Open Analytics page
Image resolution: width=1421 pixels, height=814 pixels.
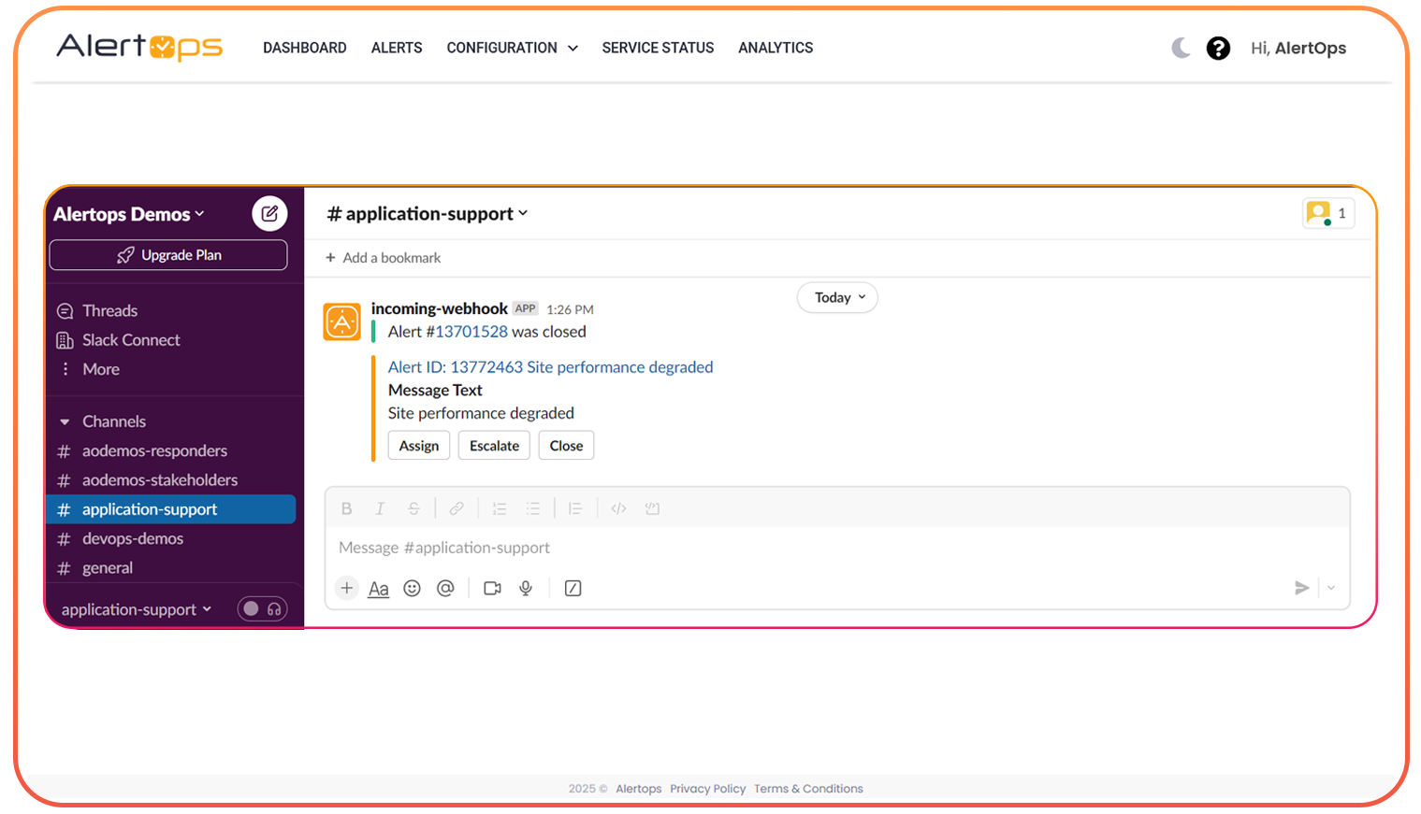click(x=776, y=48)
